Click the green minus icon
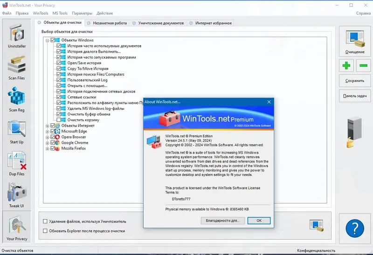 coord(363,65)
